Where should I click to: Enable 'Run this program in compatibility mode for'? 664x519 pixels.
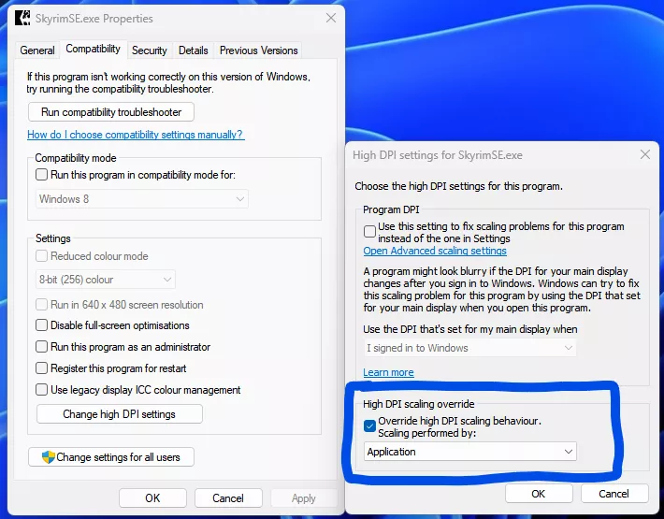41,175
